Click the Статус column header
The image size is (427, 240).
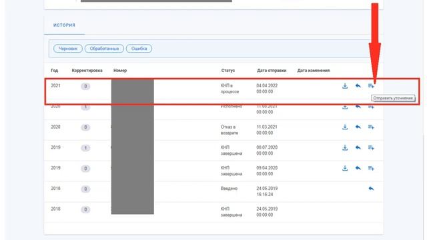pyautogui.click(x=228, y=71)
